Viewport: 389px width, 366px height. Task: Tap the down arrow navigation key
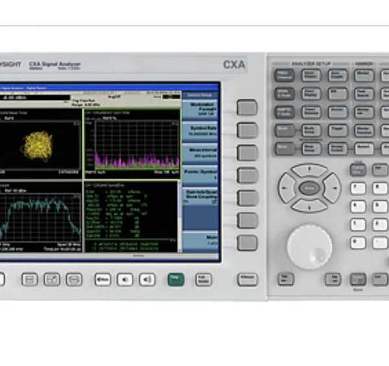coord(309,206)
